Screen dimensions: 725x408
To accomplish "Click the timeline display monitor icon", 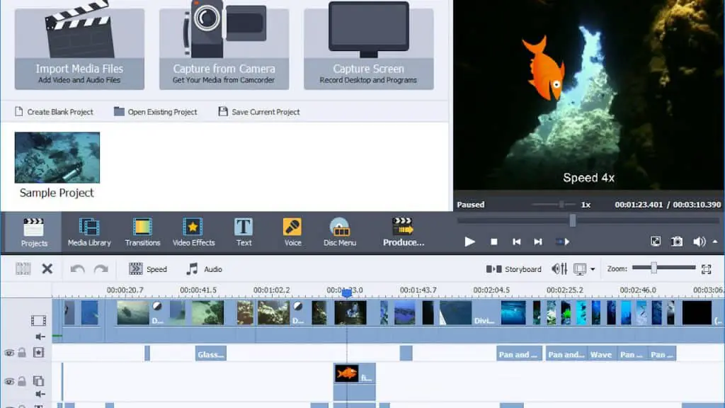I will tap(580, 268).
